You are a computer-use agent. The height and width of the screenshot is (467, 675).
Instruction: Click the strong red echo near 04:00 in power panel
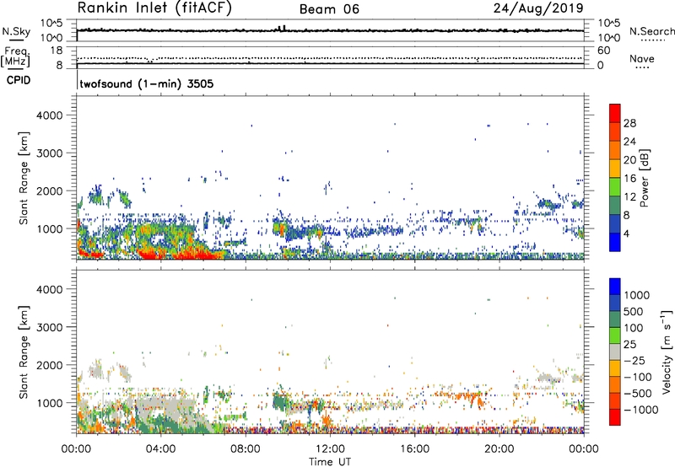(x=149, y=255)
